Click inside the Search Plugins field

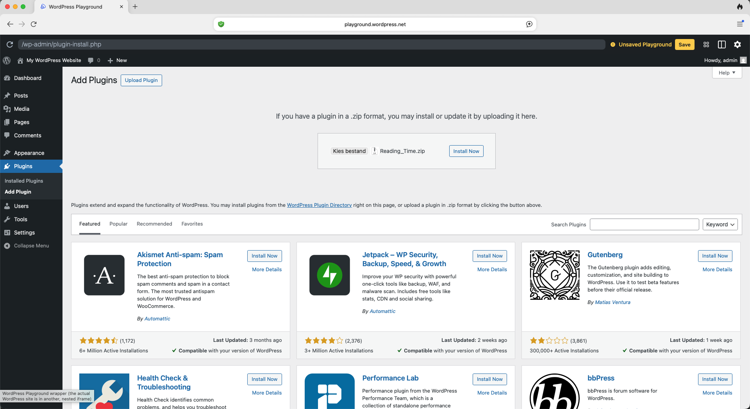click(644, 224)
